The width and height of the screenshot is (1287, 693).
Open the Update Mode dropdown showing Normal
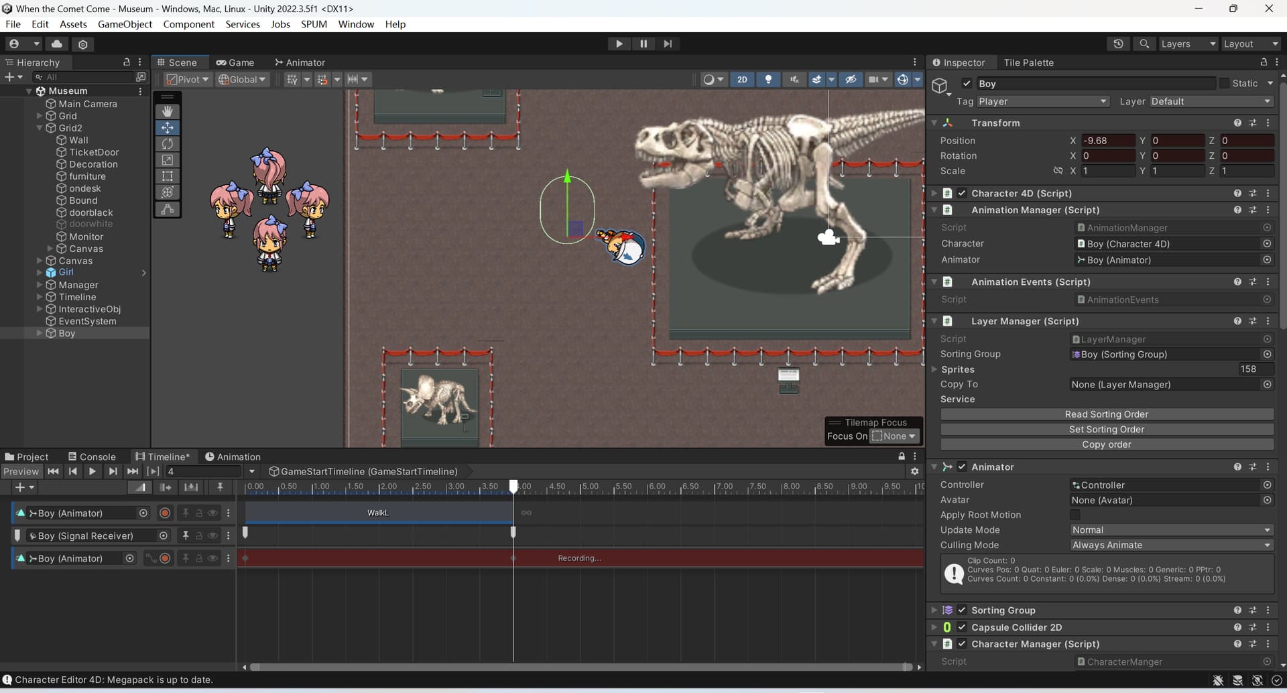click(1170, 529)
